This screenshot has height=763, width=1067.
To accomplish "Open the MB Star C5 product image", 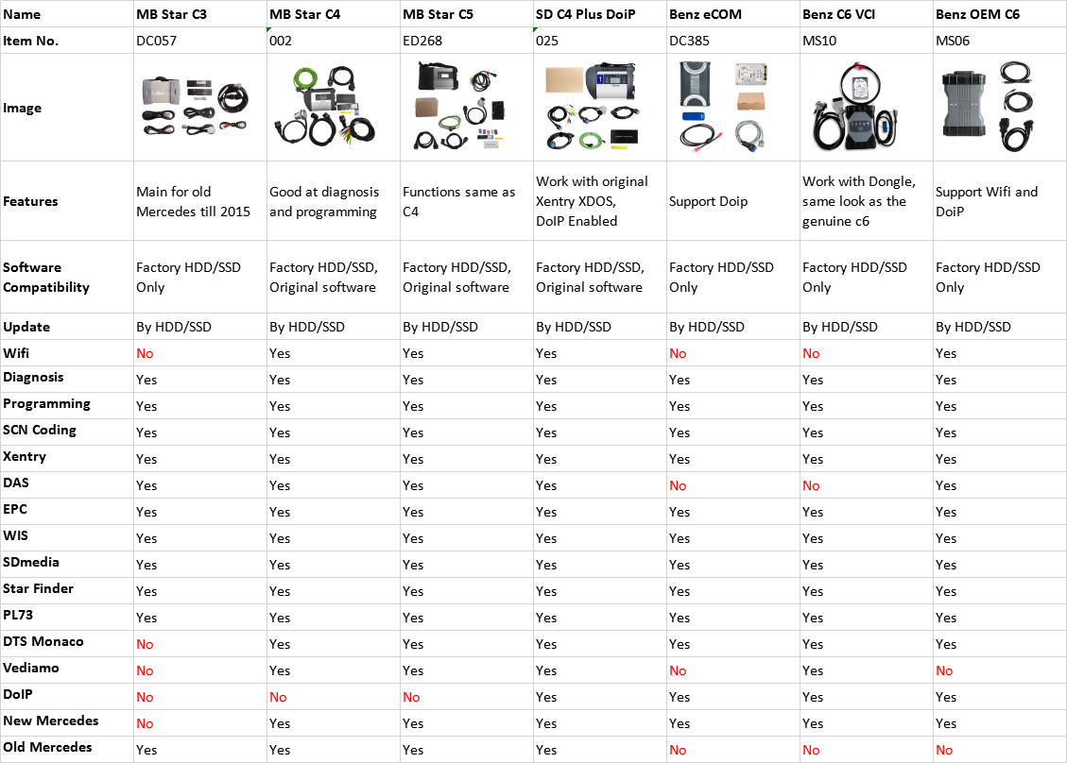I will (464, 108).
